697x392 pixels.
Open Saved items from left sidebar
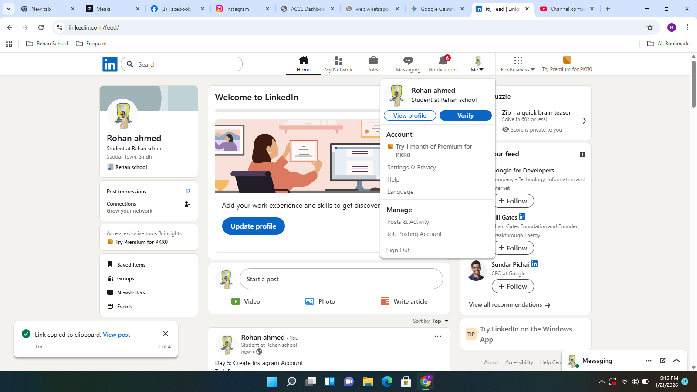[x=131, y=265]
